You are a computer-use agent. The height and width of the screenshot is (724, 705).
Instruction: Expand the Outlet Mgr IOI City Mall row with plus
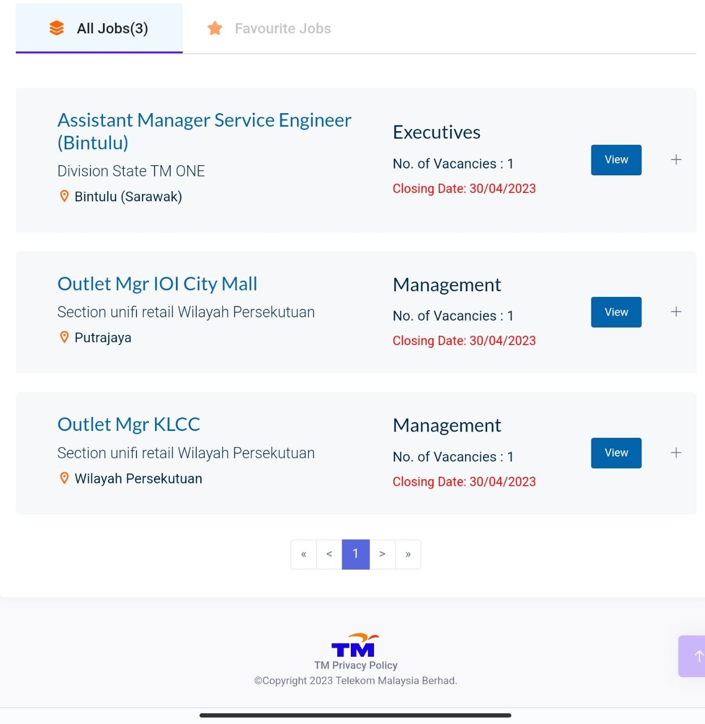click(676, 312)
